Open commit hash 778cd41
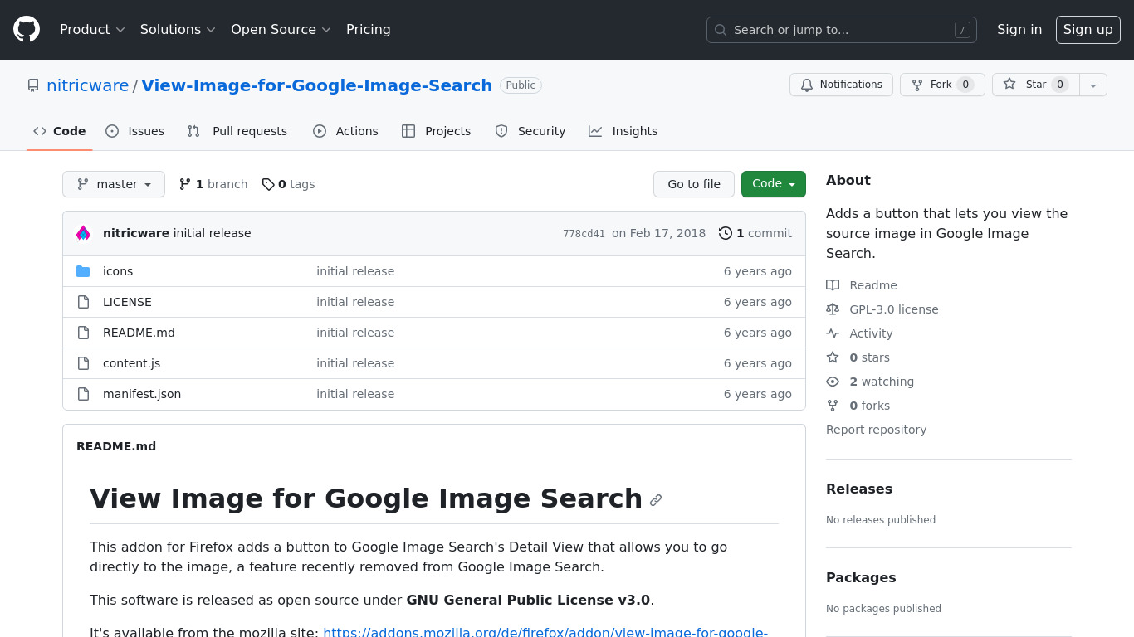 pos(584,234)
